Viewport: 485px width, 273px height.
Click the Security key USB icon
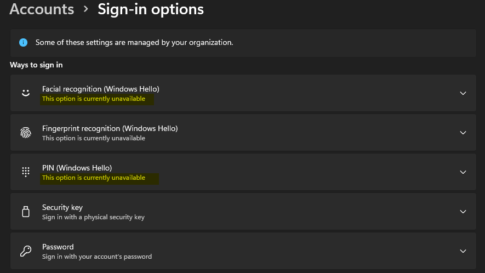tap(26, 212)
